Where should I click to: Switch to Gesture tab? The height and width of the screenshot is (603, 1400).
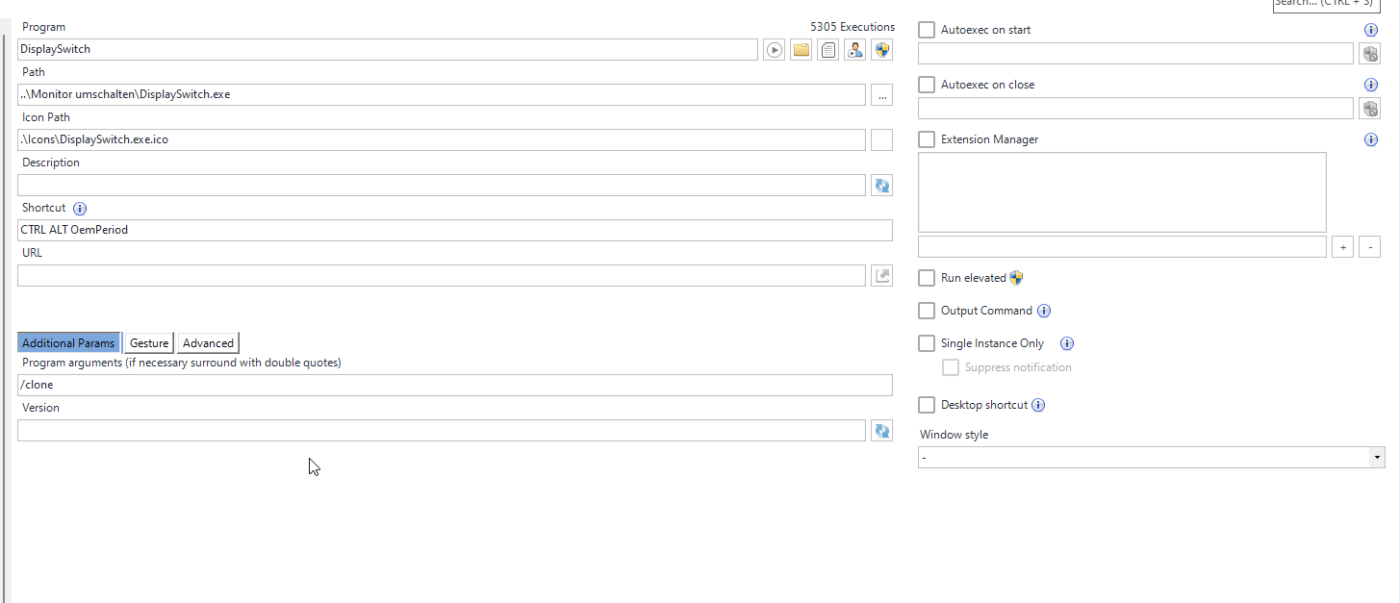pos(149,343)
